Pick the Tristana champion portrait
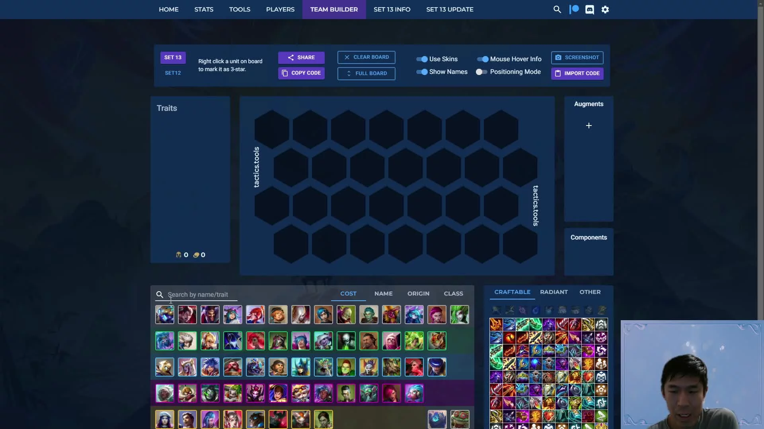 coord(323,341)
